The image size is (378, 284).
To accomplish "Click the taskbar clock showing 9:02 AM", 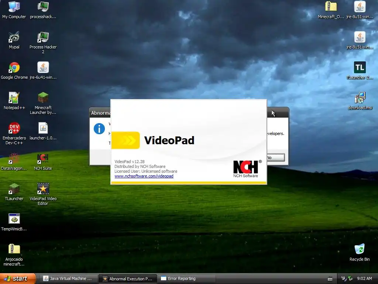I will 364,278.
